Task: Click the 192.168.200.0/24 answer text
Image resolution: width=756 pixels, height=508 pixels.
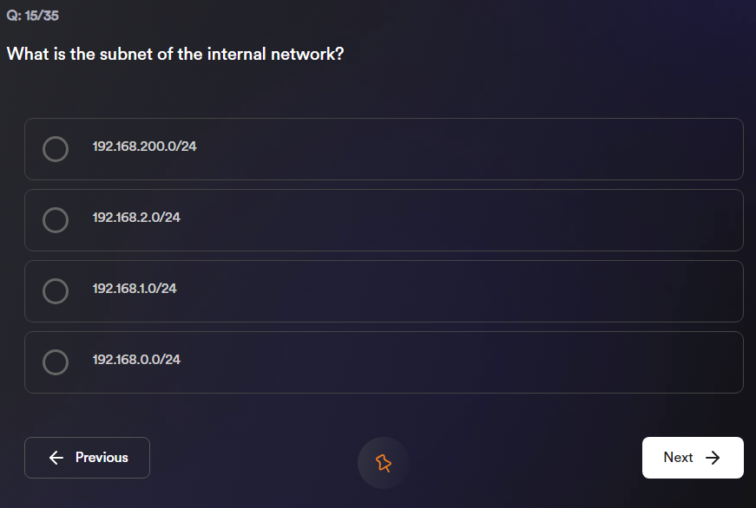Action: click(x=145, y=147)
